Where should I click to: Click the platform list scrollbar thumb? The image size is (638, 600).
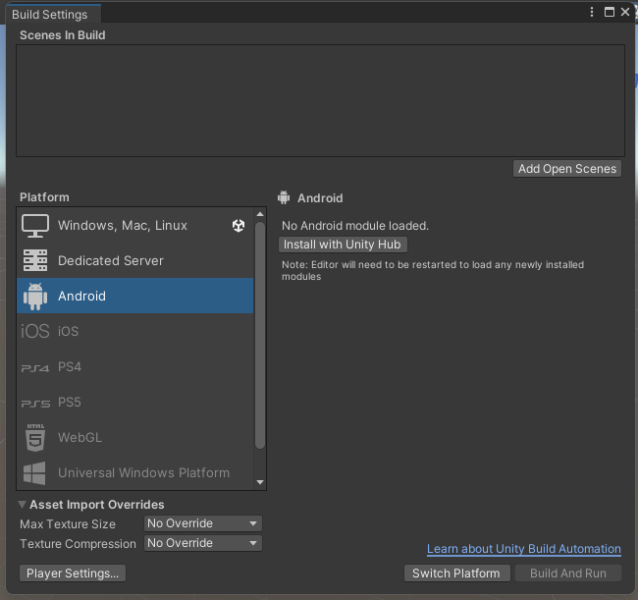click(x=260, y=335)
